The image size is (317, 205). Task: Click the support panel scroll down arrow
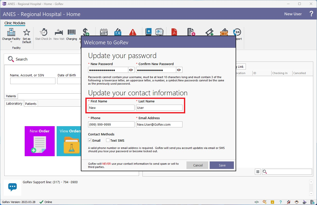[x=311, y=193]
